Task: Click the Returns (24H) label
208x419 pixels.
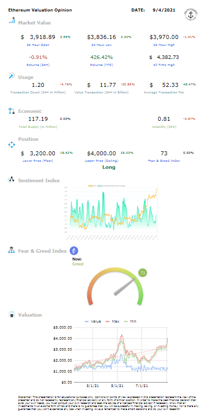Action: pyautogui.click(x=37, y=65)
